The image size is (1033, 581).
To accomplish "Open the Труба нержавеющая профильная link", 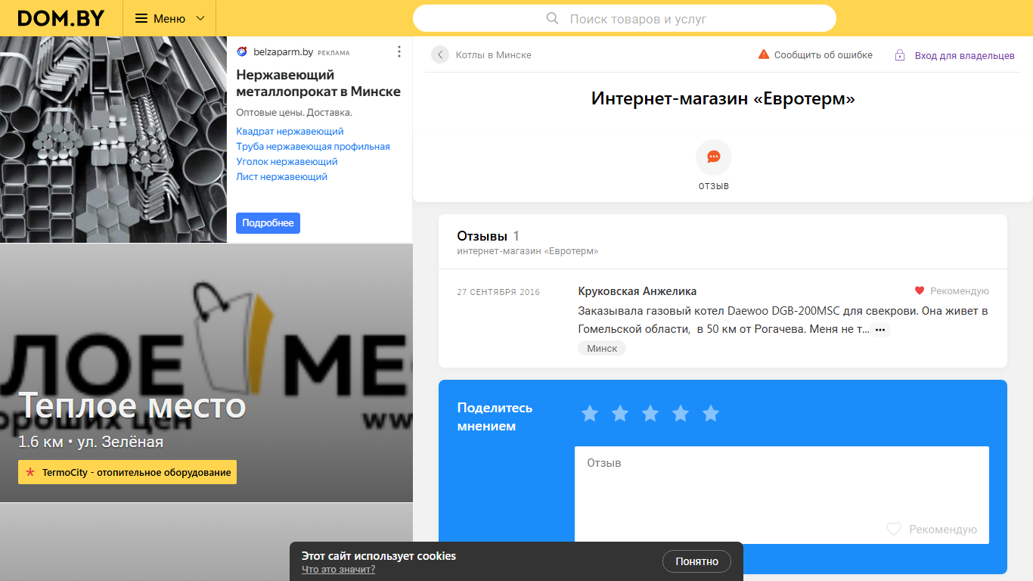I will [313, 147].
